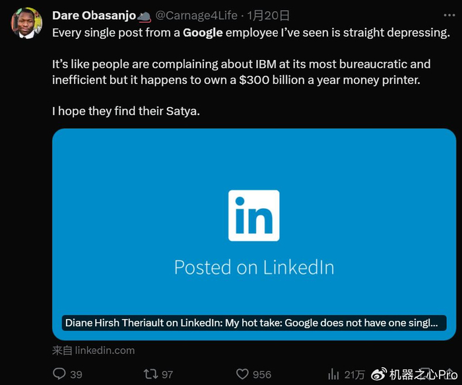This screenshot has width=462, height=385.
Task: Retweet the post using the repost icon
Action: 150,374
